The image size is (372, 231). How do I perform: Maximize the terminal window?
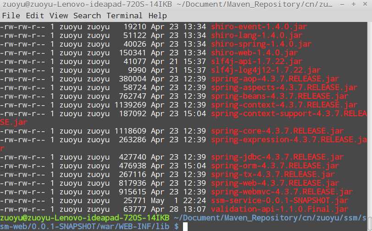(354, 4)
